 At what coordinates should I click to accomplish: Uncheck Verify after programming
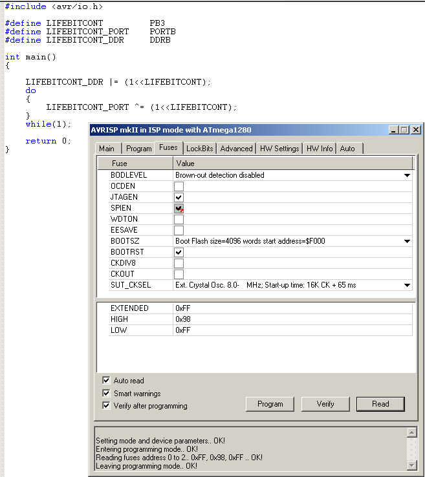pos(106,405)
